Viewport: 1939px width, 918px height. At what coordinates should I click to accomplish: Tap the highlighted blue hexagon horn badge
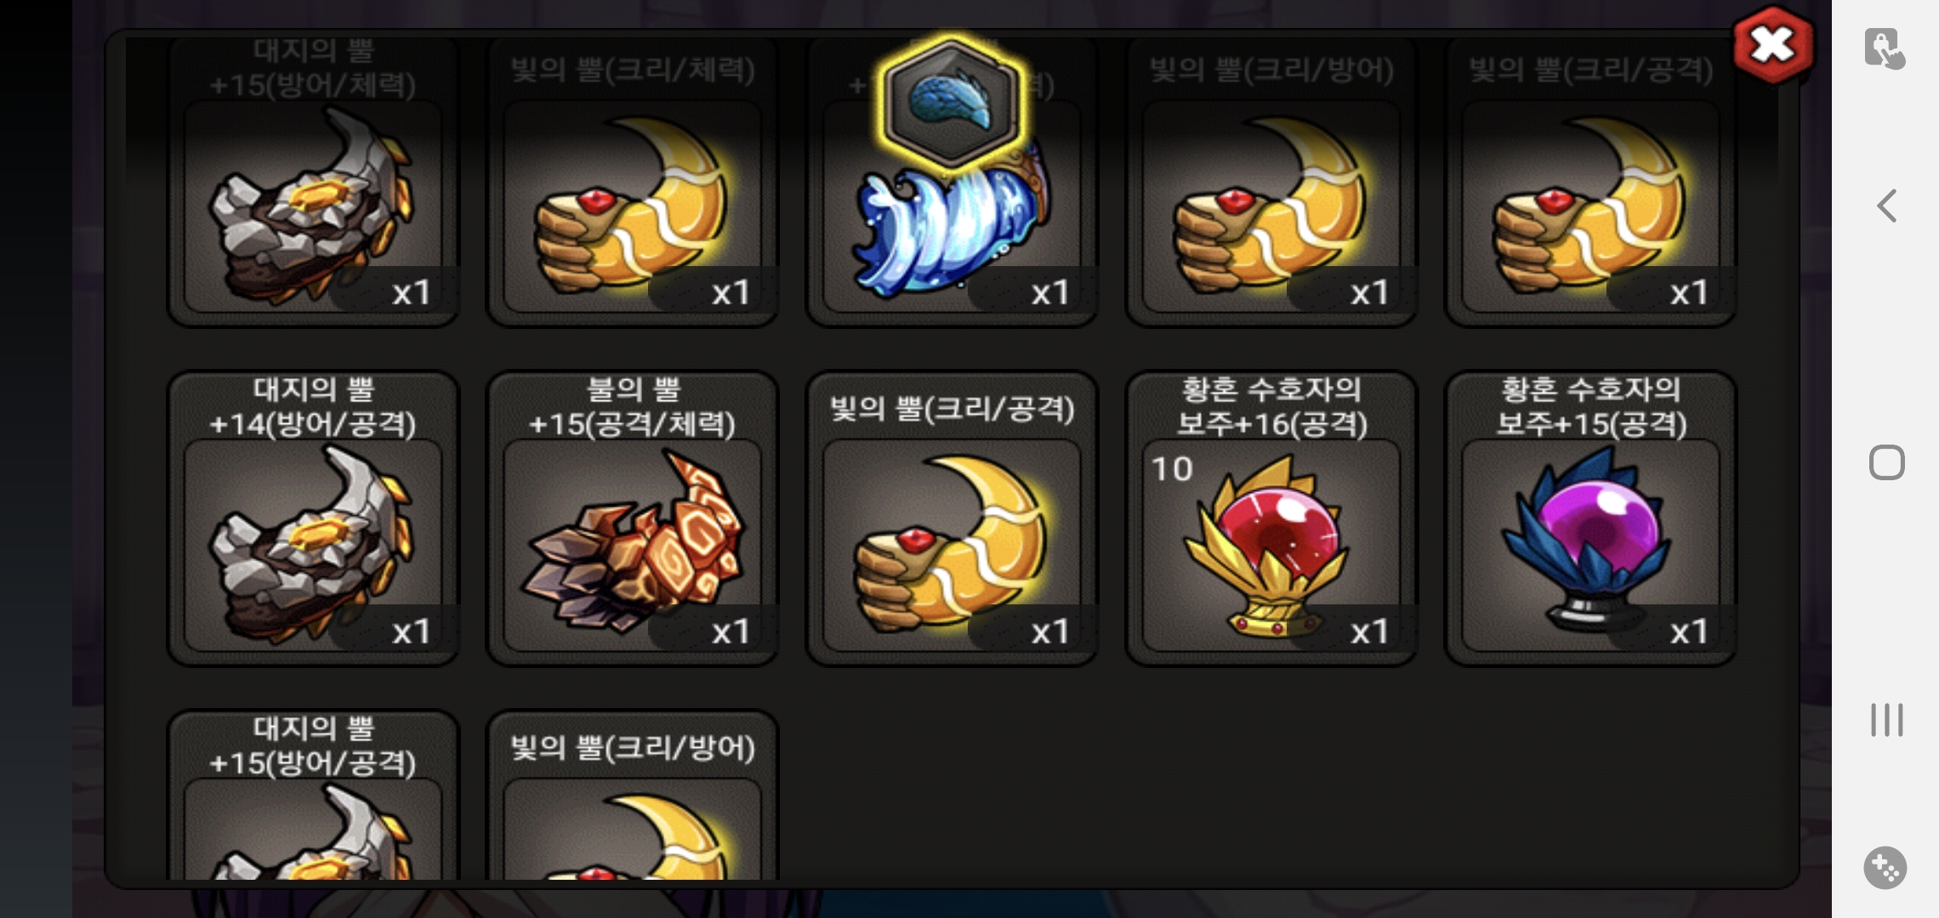(x=951, y=102)
